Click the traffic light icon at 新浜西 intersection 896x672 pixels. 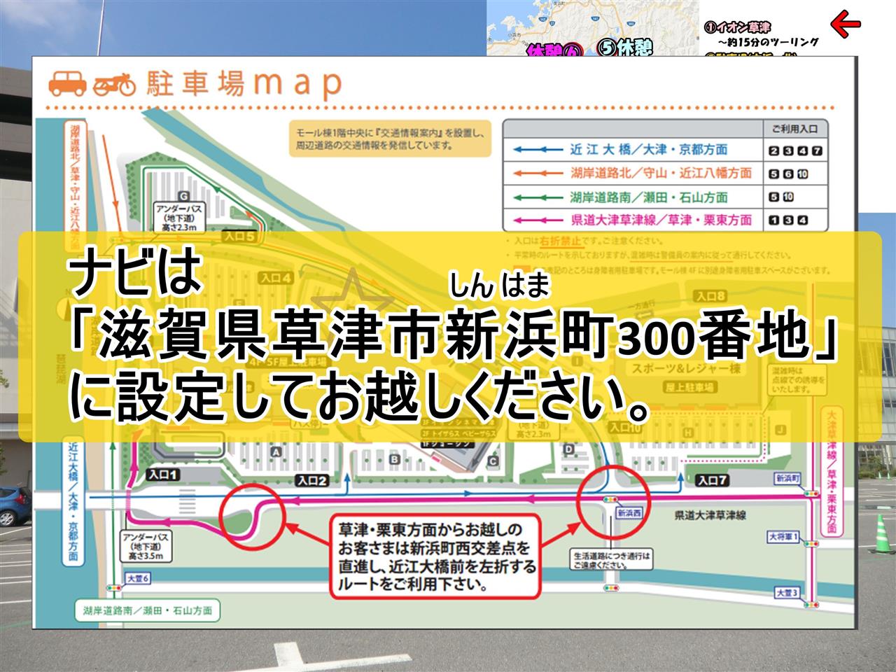611,501
